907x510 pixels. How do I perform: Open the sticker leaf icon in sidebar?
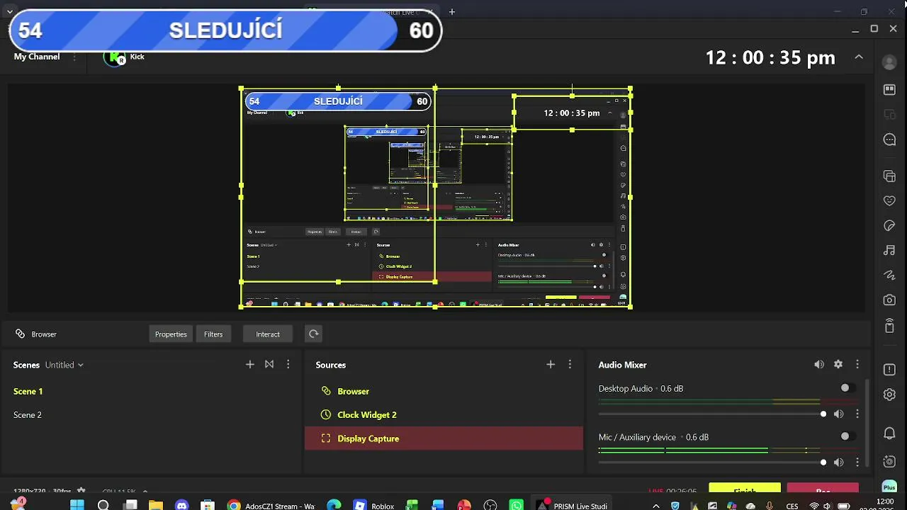tap(889, 225)
